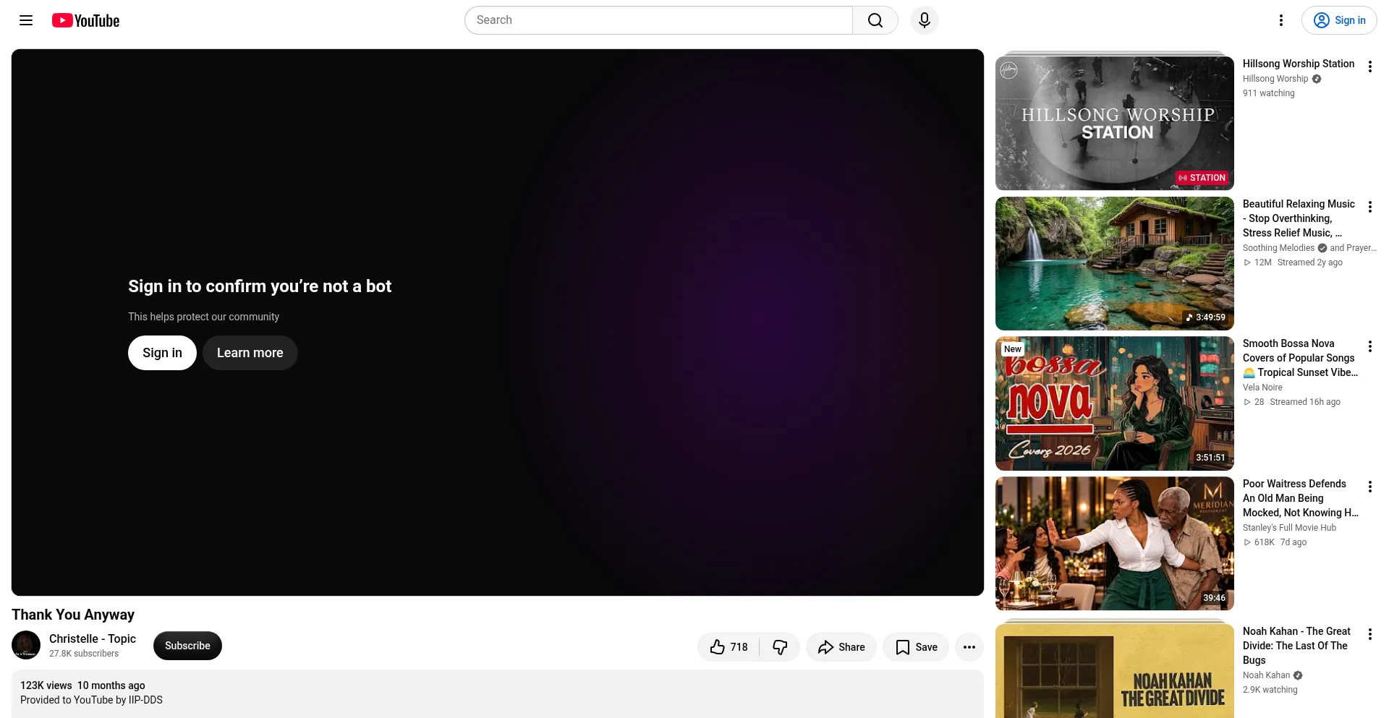This screenshot has height=718, width=1389.
Task: Click the 27.8K subscribers text
Action: pos(84,654)
